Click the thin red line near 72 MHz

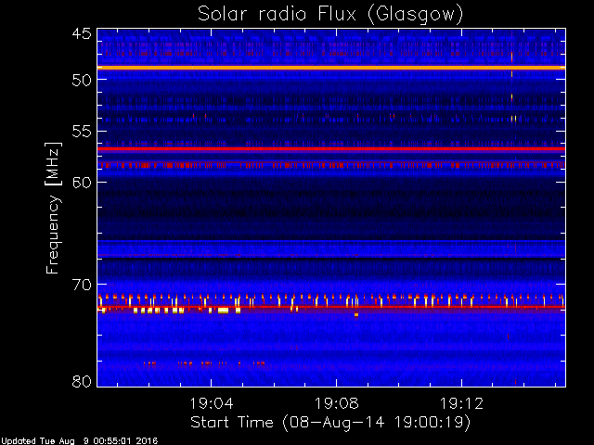(x=331, y=307)
